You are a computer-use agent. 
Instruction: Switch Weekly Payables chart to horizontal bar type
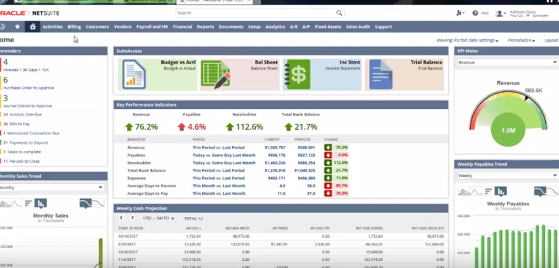[487, 192]
